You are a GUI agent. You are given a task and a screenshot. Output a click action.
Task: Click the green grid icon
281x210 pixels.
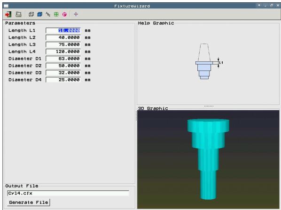pyautogui.click(x=56, y=15)
